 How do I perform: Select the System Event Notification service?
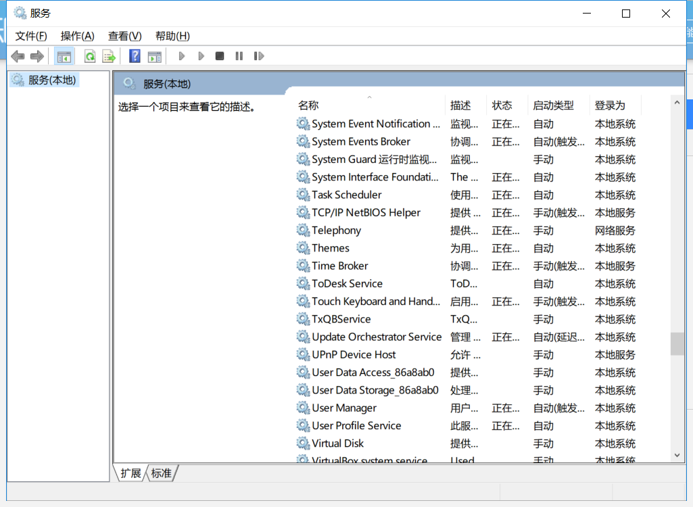coord(467,124)
